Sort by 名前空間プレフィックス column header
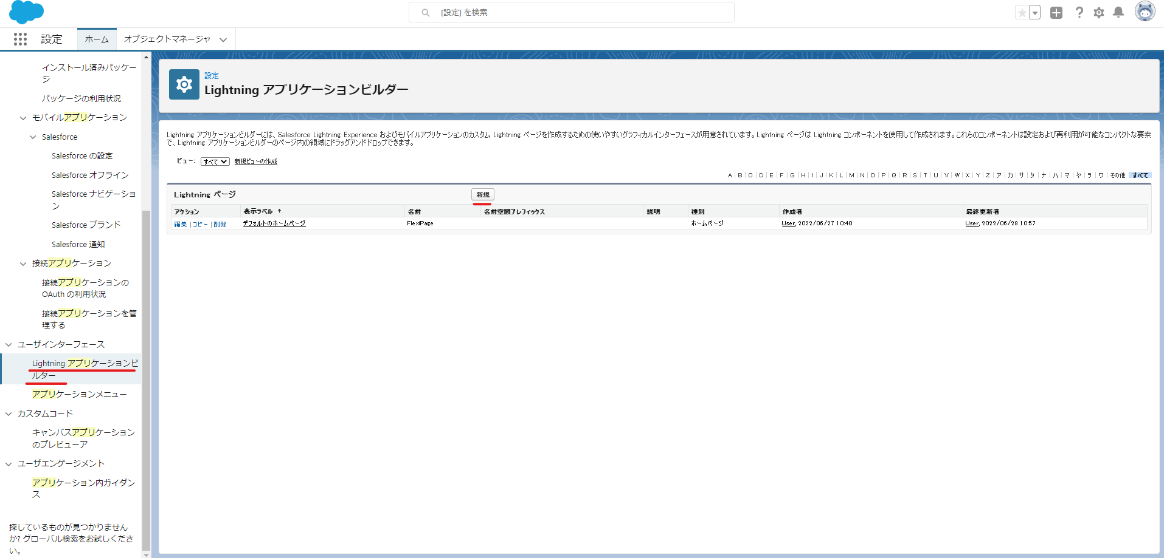 pyautogui.click(x=514, y=212)
